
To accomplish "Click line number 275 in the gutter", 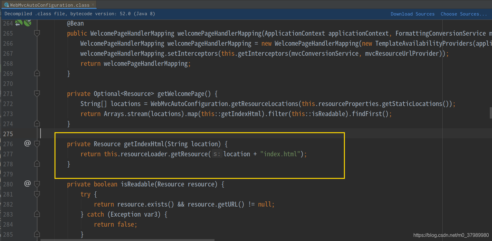I will [x=8, y=134].
